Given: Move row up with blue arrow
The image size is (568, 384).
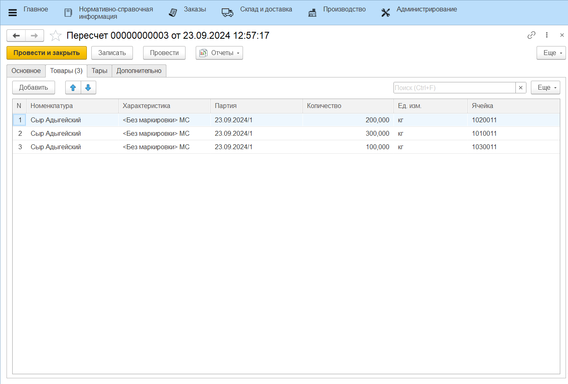Looking at the screenshot, I should coord(73,88).
